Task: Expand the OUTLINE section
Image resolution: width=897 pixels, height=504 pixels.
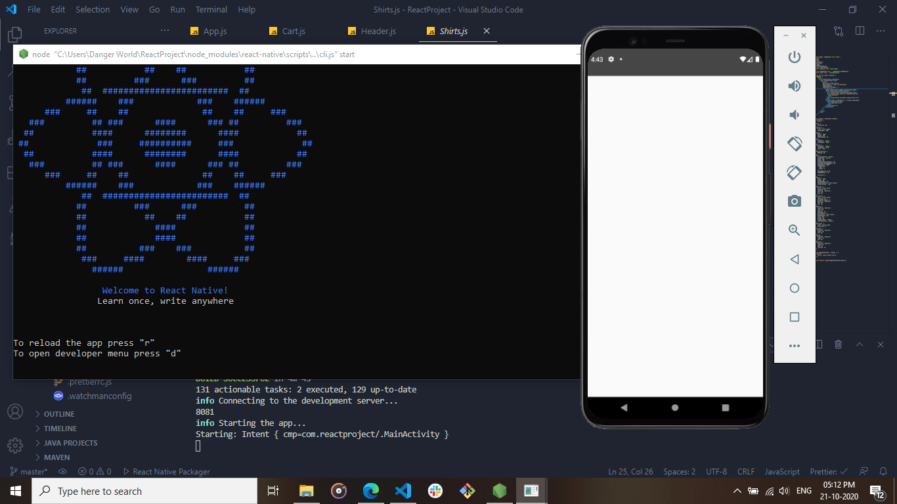Action: 59,414
